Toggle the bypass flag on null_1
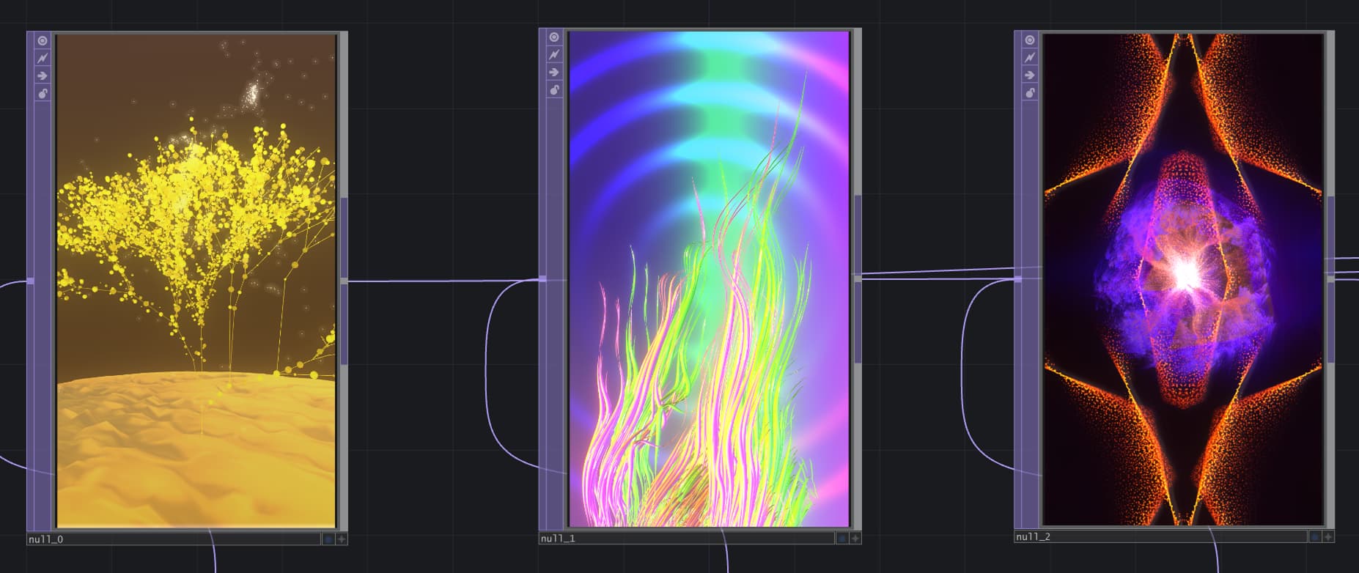 pyautogui.click(x=554, y=55)
